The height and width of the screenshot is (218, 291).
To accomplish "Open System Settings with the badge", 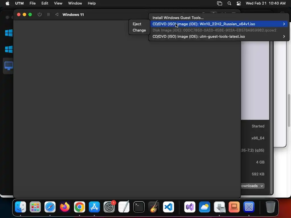I will [x=109, y=207].
